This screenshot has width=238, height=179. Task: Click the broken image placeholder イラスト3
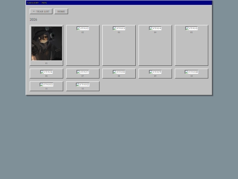click(119, 28)
